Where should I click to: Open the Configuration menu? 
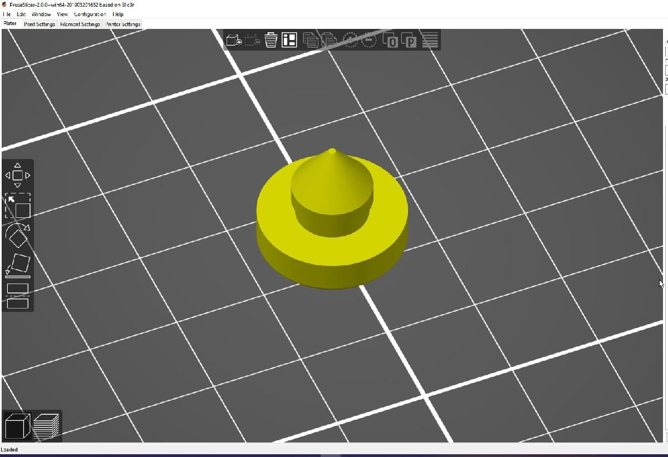[x=90, y=14]
